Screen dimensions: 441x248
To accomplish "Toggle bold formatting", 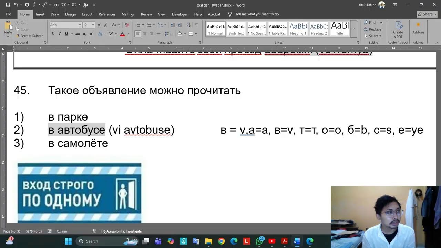I will coord(52,34).
